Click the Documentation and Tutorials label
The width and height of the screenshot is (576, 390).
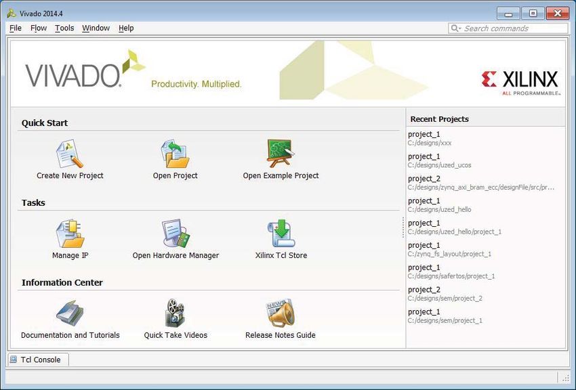click(70, 335)
